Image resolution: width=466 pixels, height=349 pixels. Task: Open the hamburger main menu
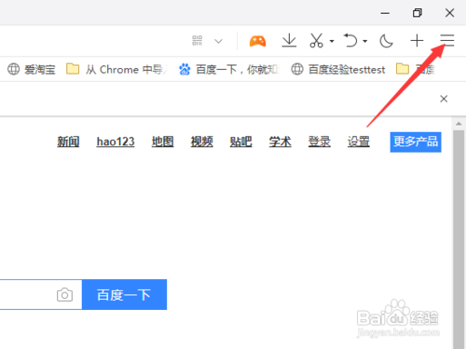pyautogui.click(x=447, y=41)
